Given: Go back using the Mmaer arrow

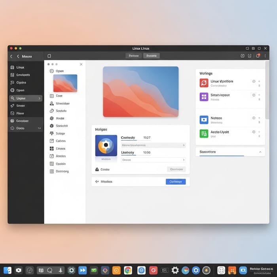Looking at the screenshot, I should (18, 56).
